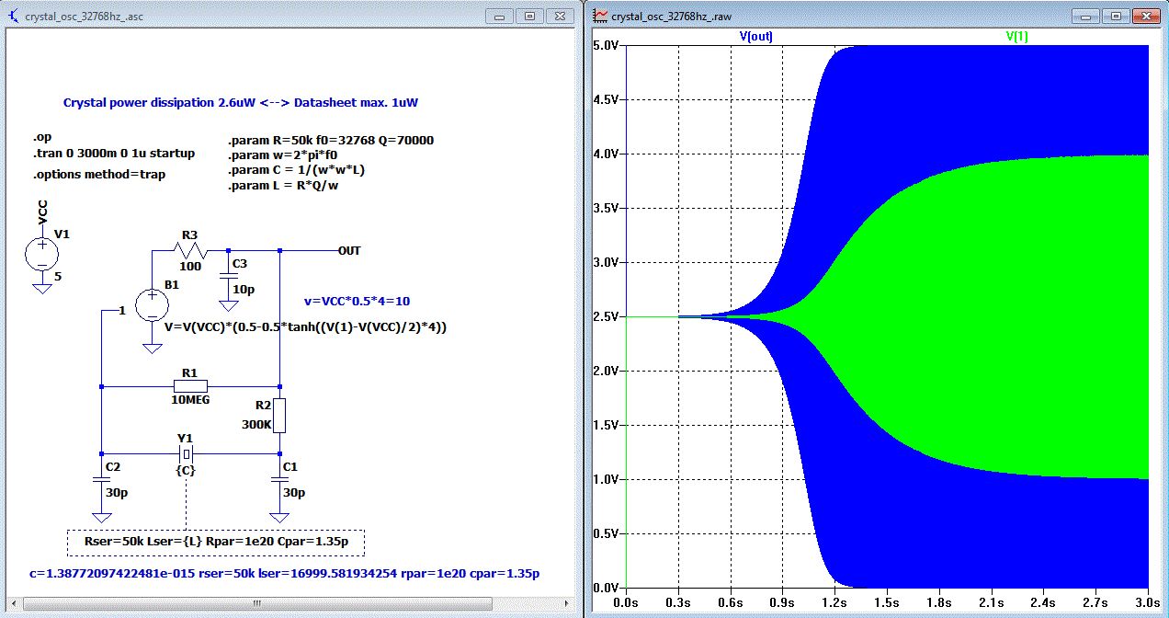Click the schematic scrollbar's right arrow
The width and height of the screenshot is (1169, 618).
coord(568,604)
